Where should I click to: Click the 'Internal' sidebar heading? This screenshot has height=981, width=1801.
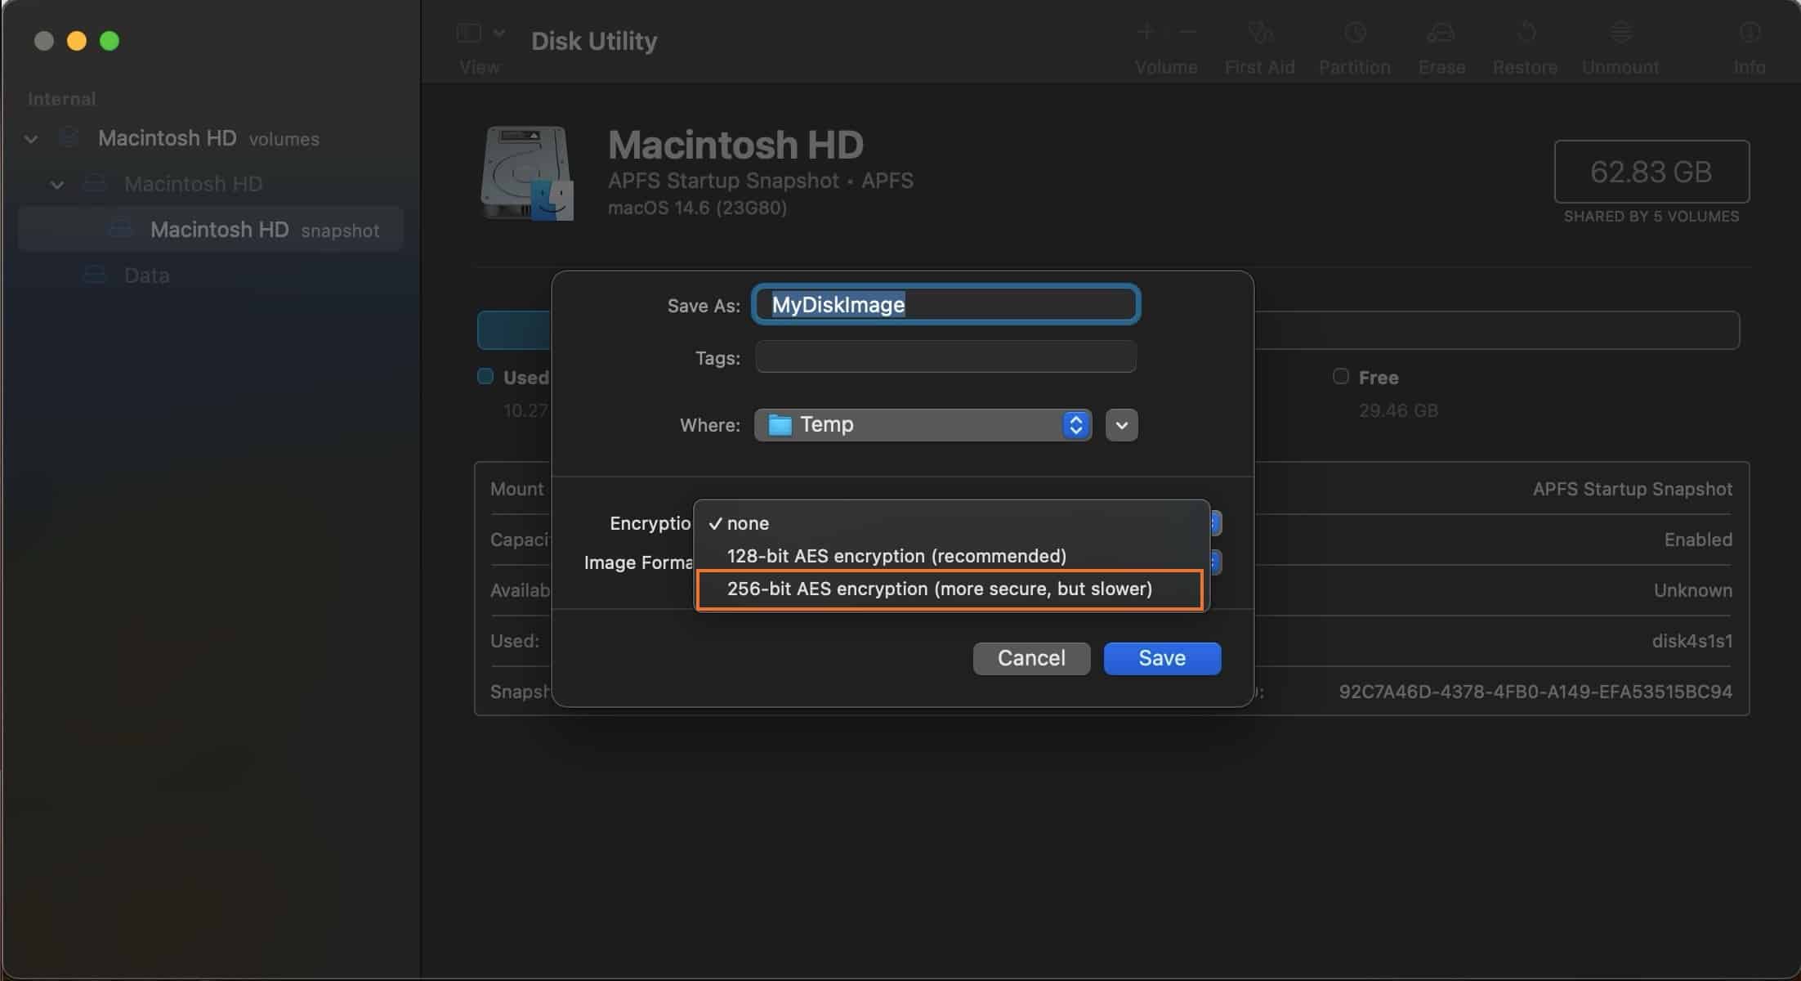(x=62, y=99)
